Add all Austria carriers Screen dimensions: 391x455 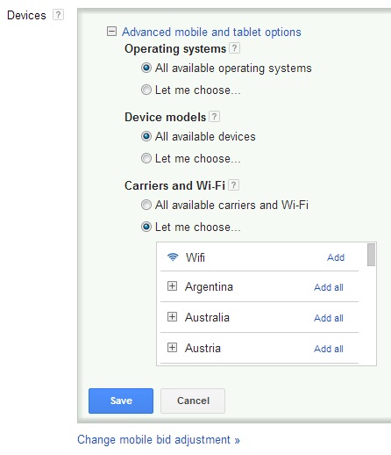pos(329,349)
